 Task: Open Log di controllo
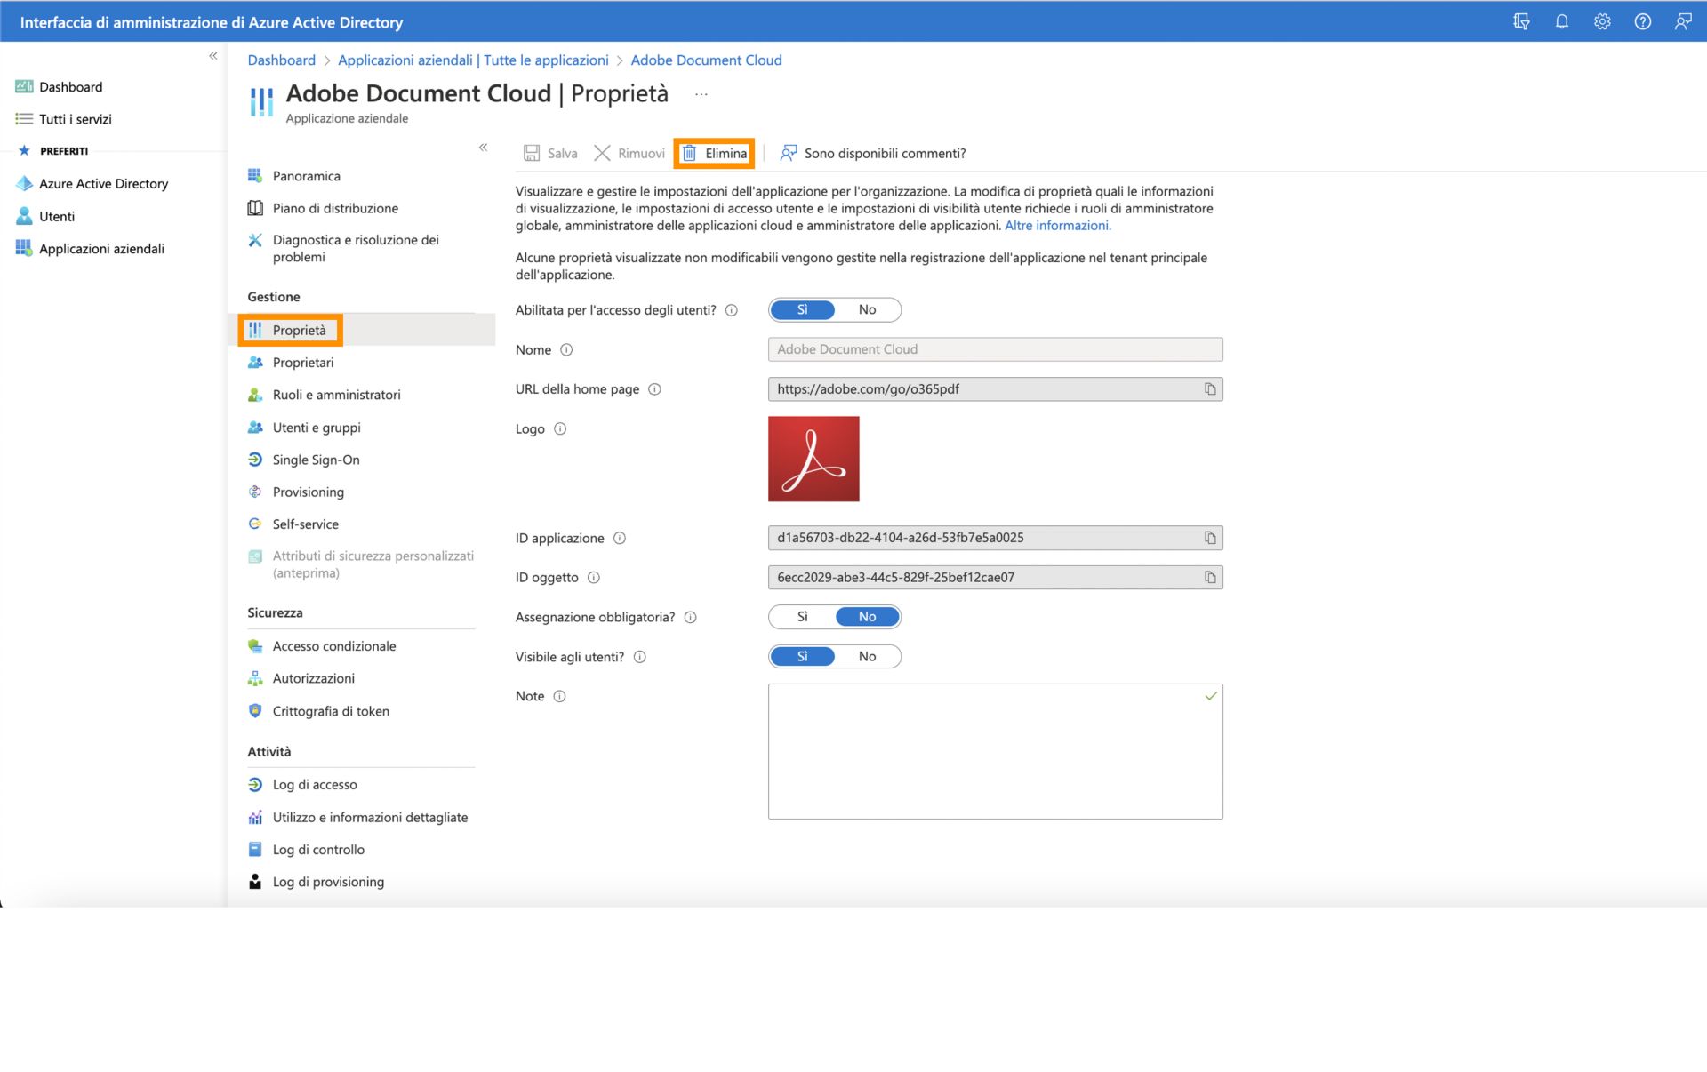318,850
